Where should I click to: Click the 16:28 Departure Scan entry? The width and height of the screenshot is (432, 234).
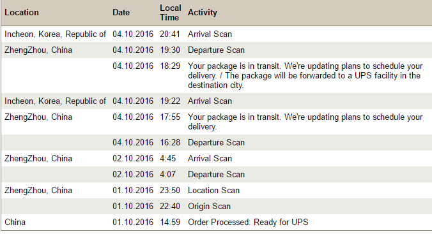click(x=216, y=142)
